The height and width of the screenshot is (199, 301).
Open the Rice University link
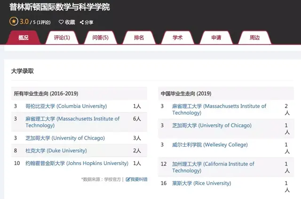pyautogui.click(x=202, y=183)
